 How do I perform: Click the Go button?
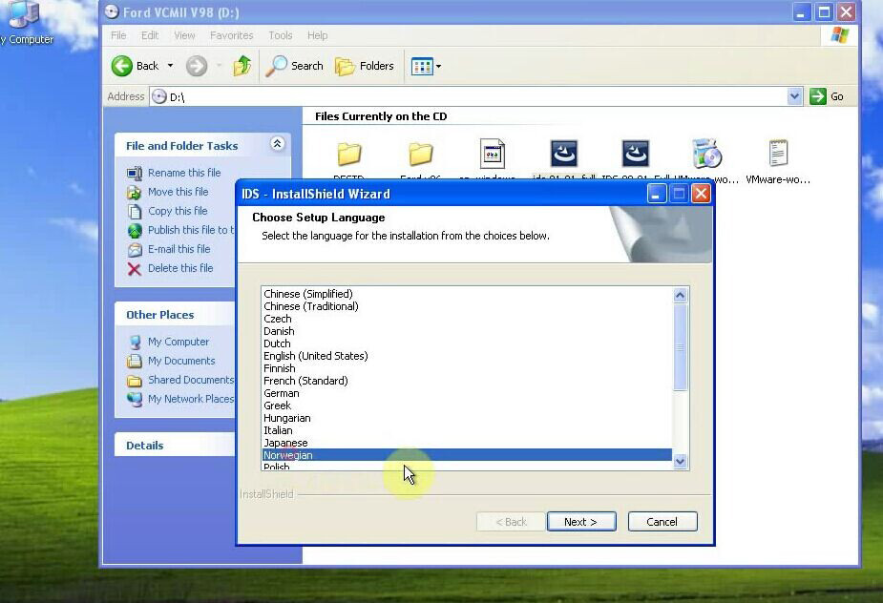tap(827, 96)
